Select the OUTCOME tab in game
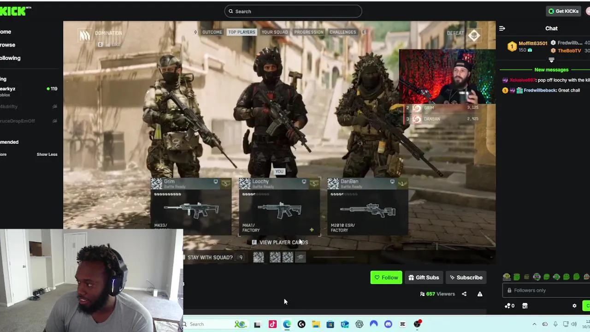Viewport: 590px width, 332px height. click(x=212, y=32)
